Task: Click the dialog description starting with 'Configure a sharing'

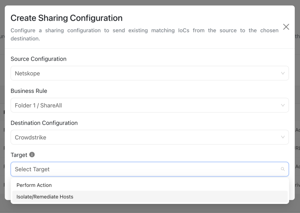Action: (144, 35)
